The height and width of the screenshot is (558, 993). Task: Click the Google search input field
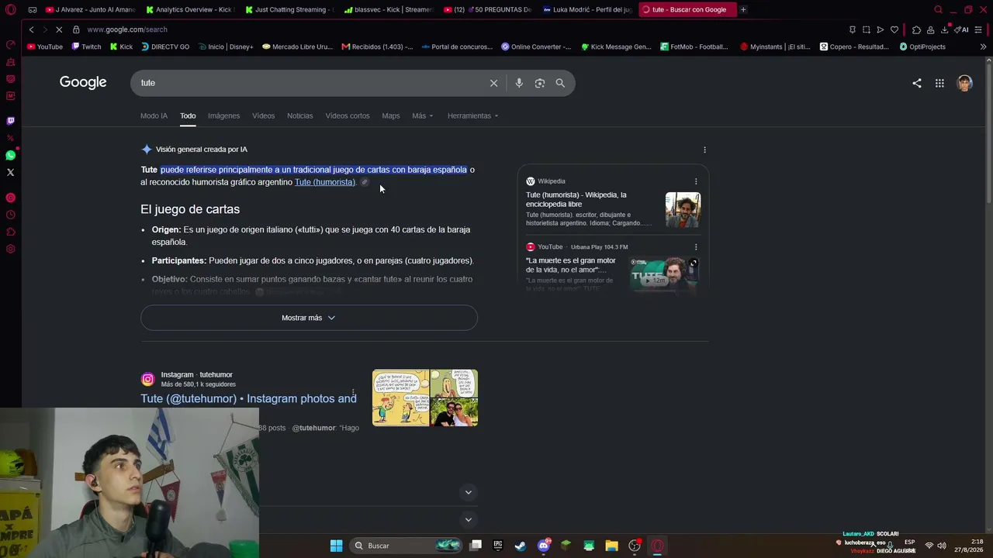coord(310,83)
